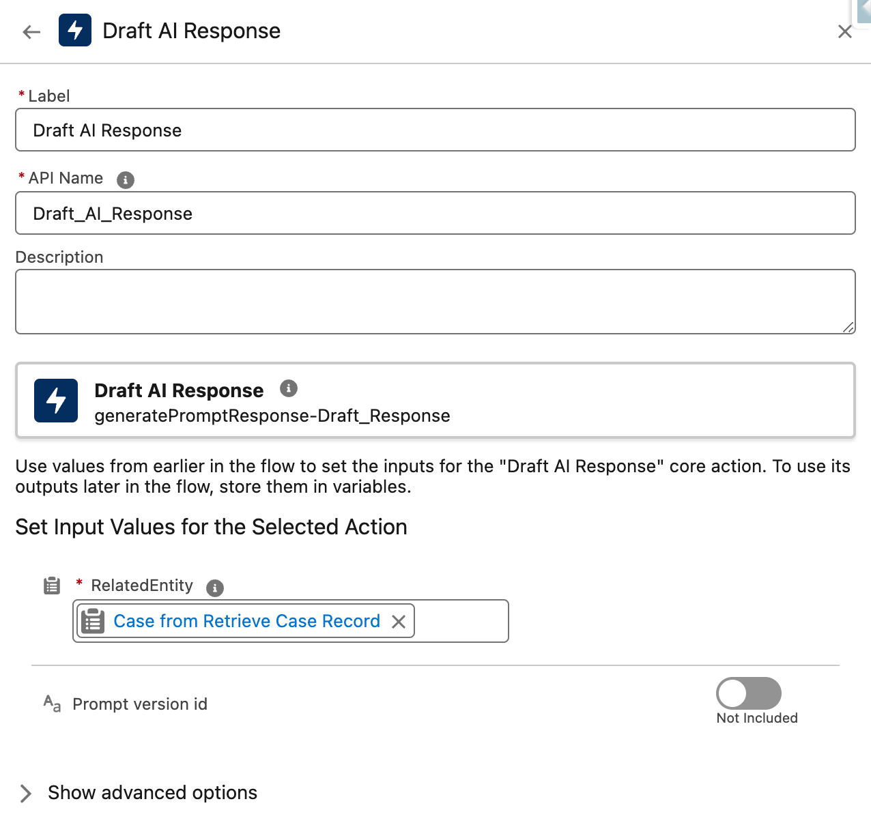871x823 pixels.
Task: Click the RelatedEntity record type icon
Action: (52, 586)
